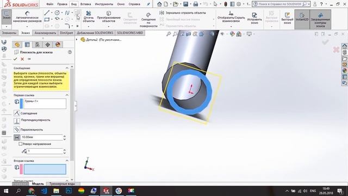This screenshot has height=196, width=348.
Task: Click the offset distance 10.00мм field
Action: pos(42,137)
